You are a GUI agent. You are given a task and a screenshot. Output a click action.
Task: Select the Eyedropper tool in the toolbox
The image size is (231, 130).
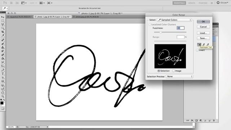tap(3, 35)
